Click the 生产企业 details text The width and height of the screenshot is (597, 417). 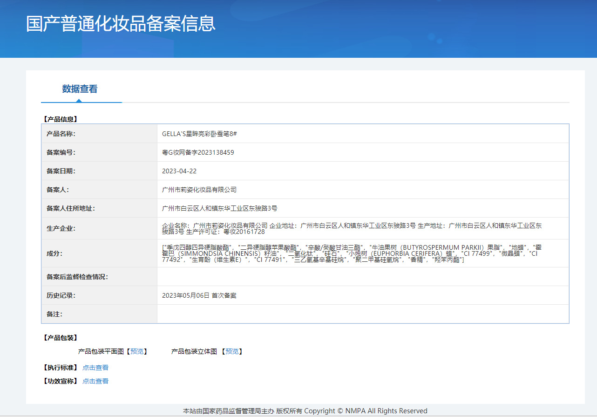coord(352,228)
